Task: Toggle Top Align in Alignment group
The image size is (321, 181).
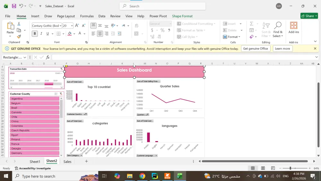Action: 93,25
